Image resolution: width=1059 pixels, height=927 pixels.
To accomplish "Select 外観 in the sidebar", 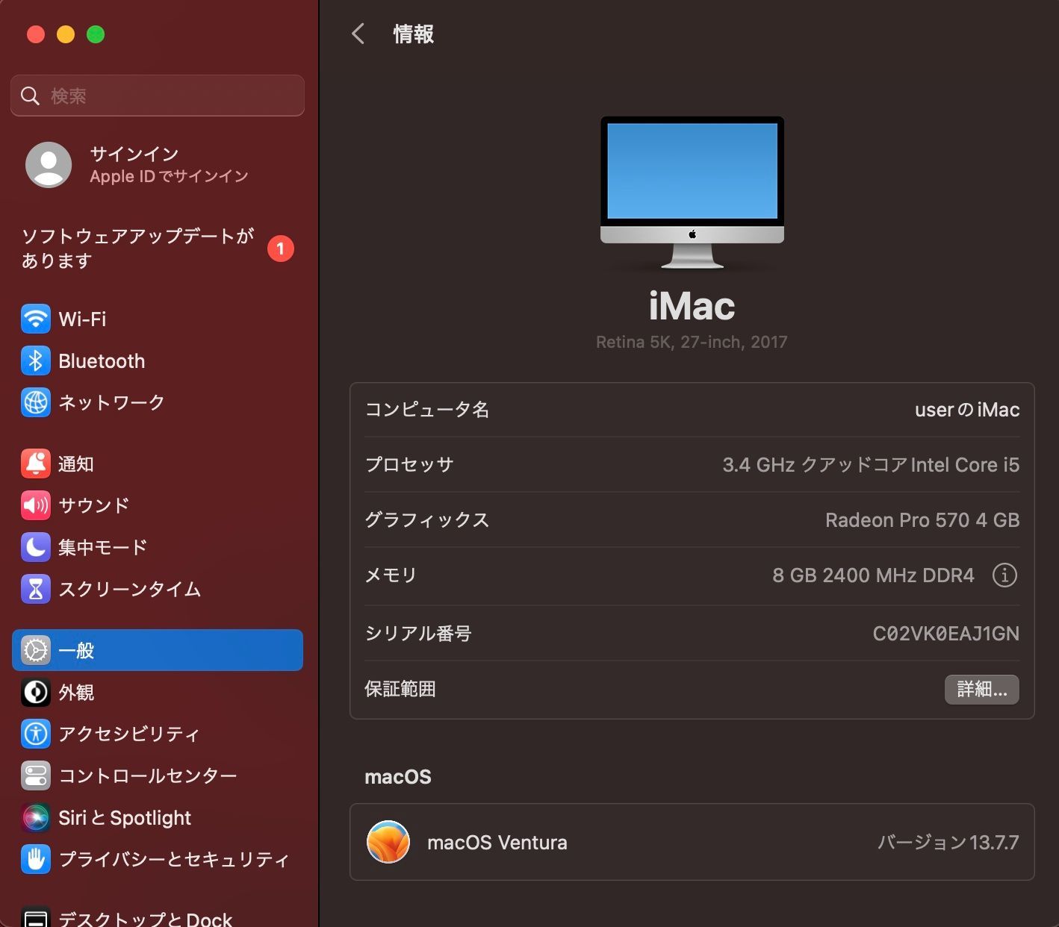I will coord(158,692).
